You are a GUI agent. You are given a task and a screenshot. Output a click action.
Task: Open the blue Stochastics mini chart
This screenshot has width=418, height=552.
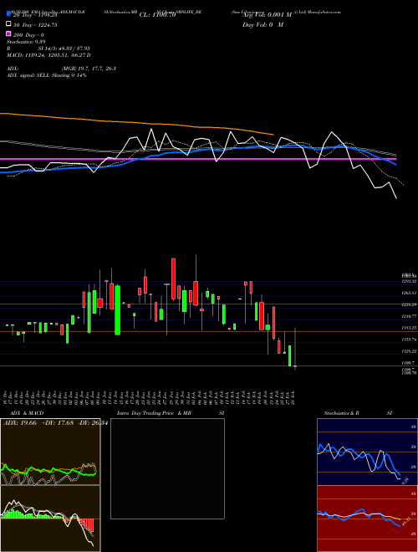coord(367,452)
